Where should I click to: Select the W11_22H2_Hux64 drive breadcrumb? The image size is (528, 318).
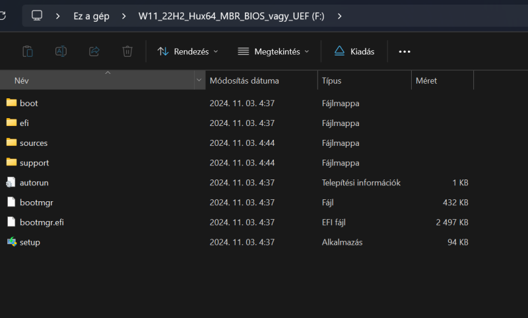[x=232, y=16]
